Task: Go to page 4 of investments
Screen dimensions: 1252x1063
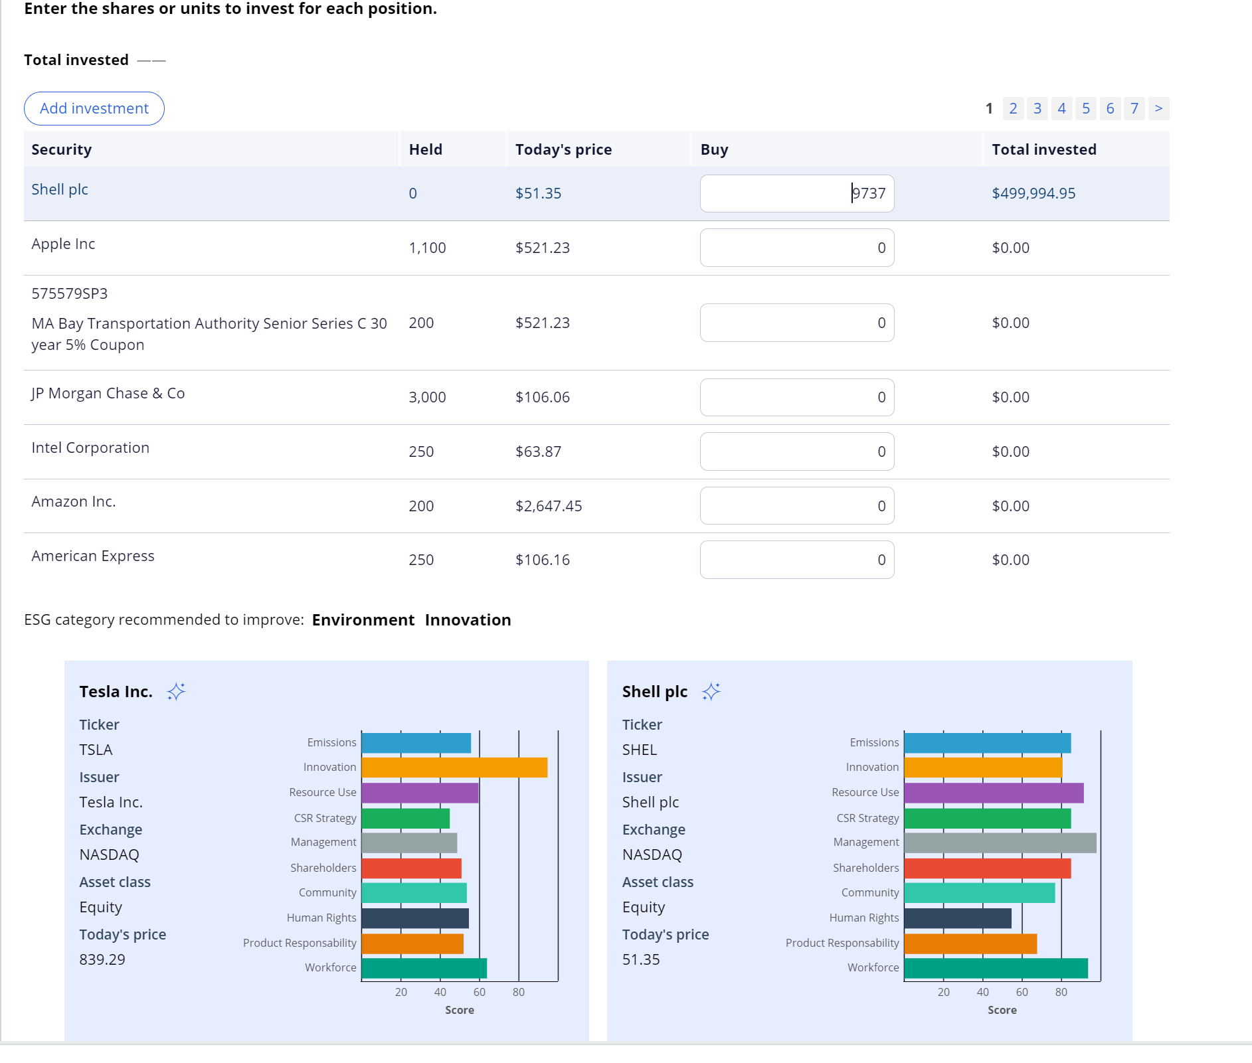Action: click(x=1061, y=108)
